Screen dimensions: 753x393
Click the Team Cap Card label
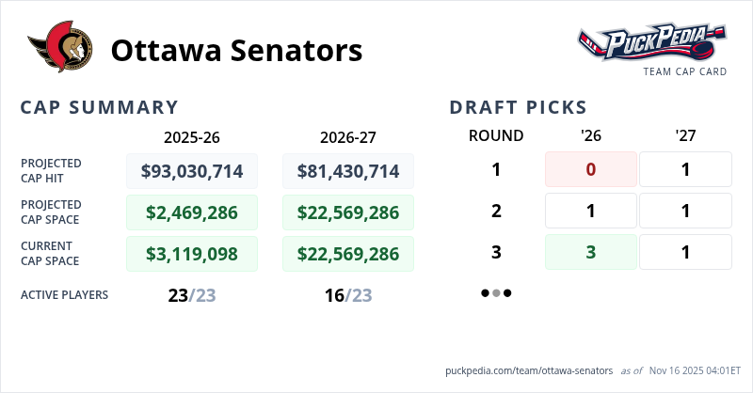(684, 71)
